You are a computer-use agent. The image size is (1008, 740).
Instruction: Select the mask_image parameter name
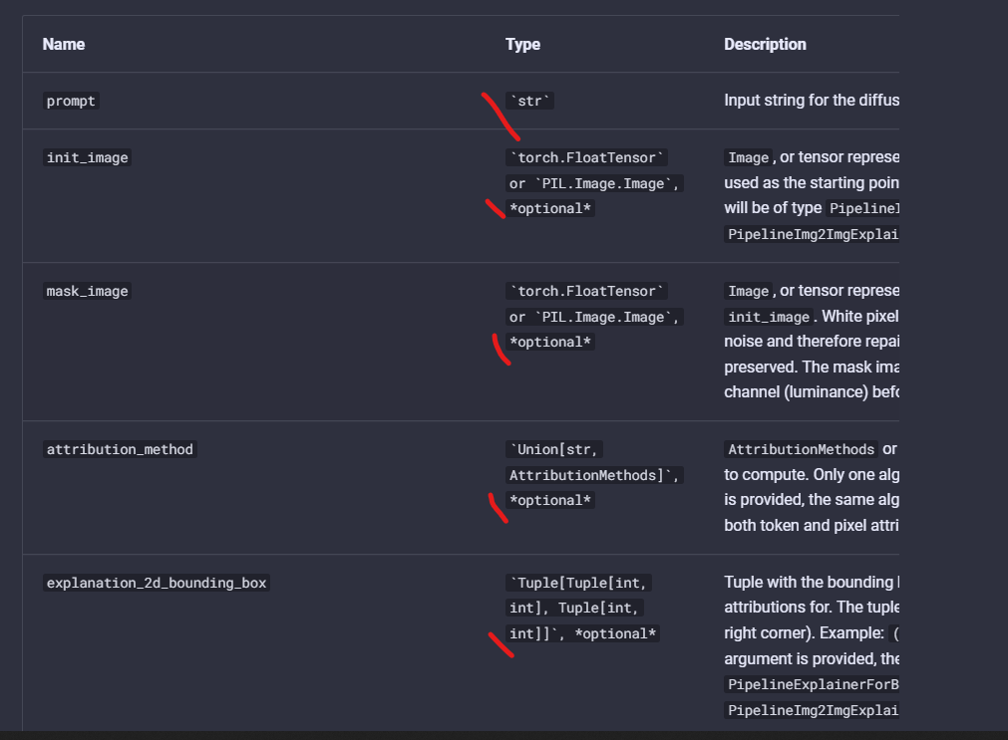tap(88, 291)
